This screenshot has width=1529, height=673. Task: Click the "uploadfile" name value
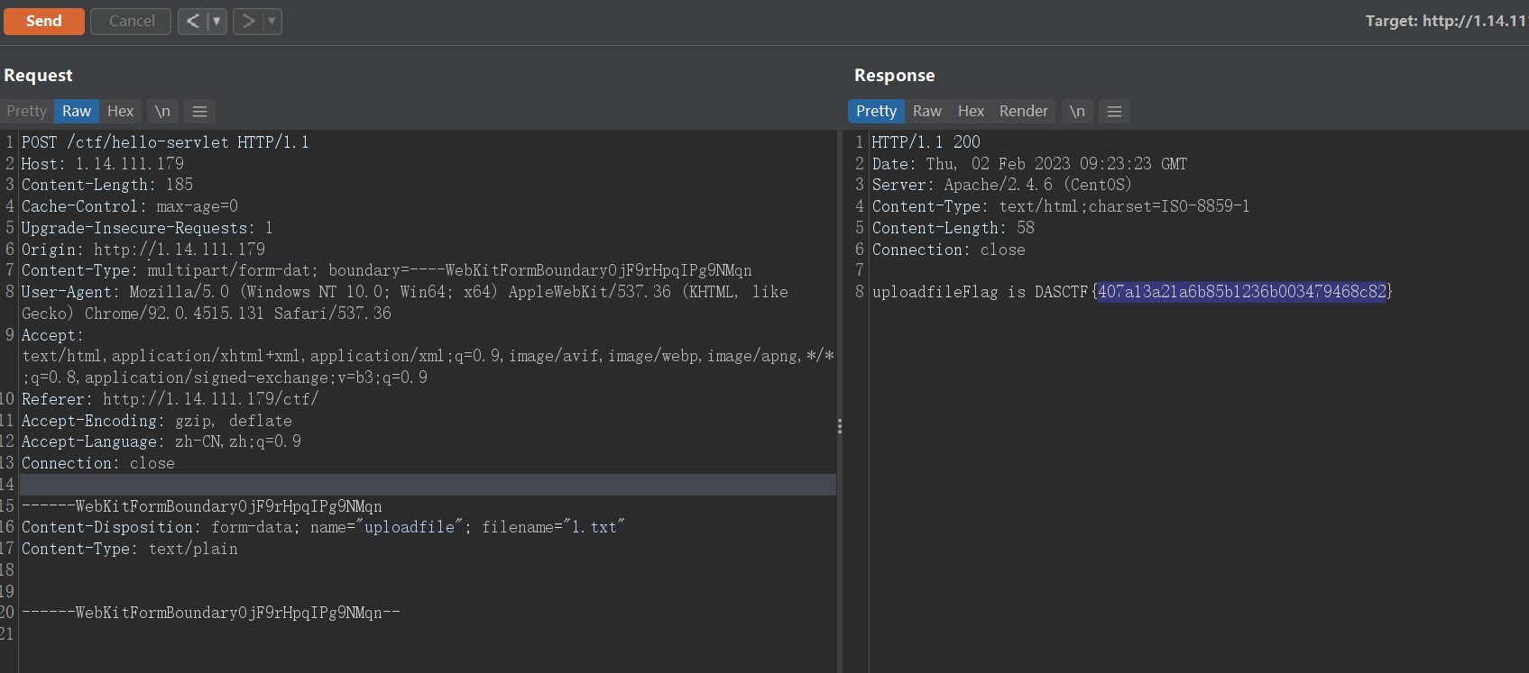(x=409, y=527)
